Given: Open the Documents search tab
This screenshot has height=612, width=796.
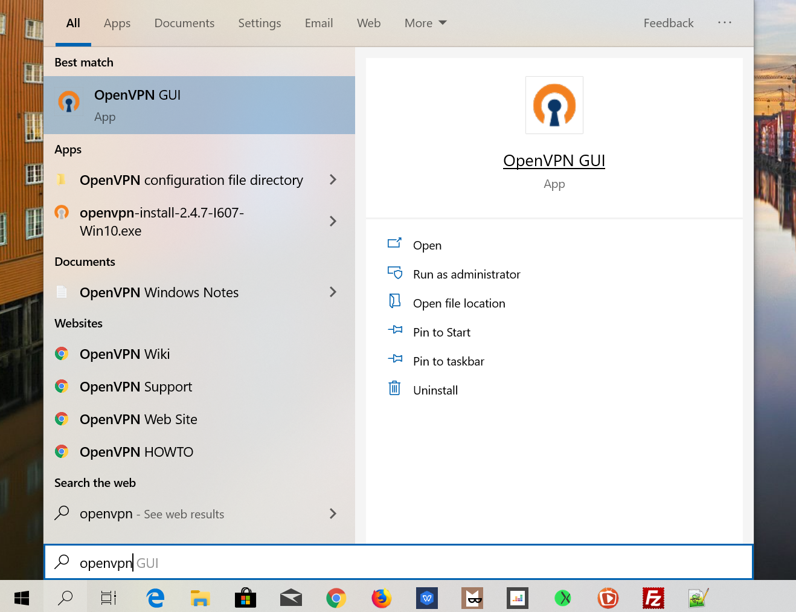Looking at the screenshot, I should [x=184, y=23].
